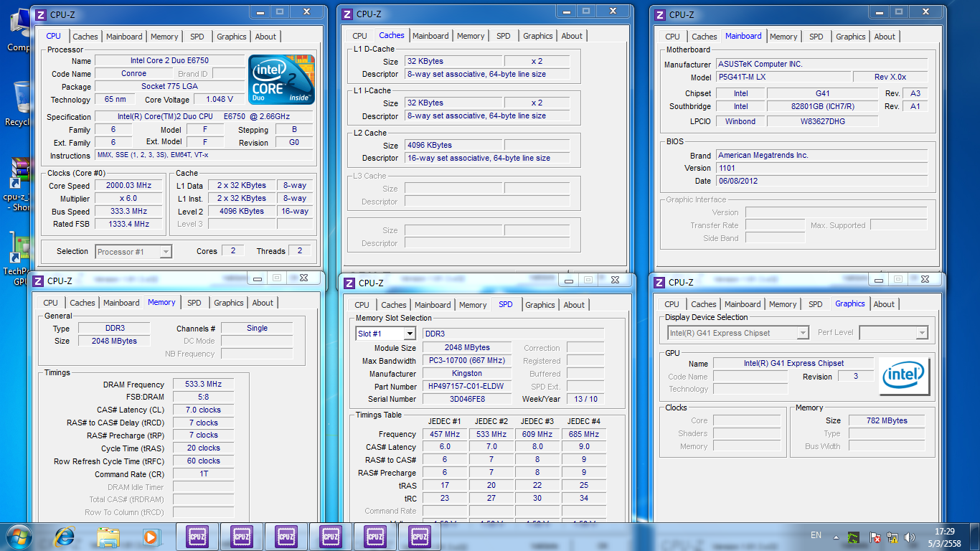The height and width of the screenshot is (551, 980).
Task: Click the package value 'Socket 775 LGA'
Action: (169, 87)
